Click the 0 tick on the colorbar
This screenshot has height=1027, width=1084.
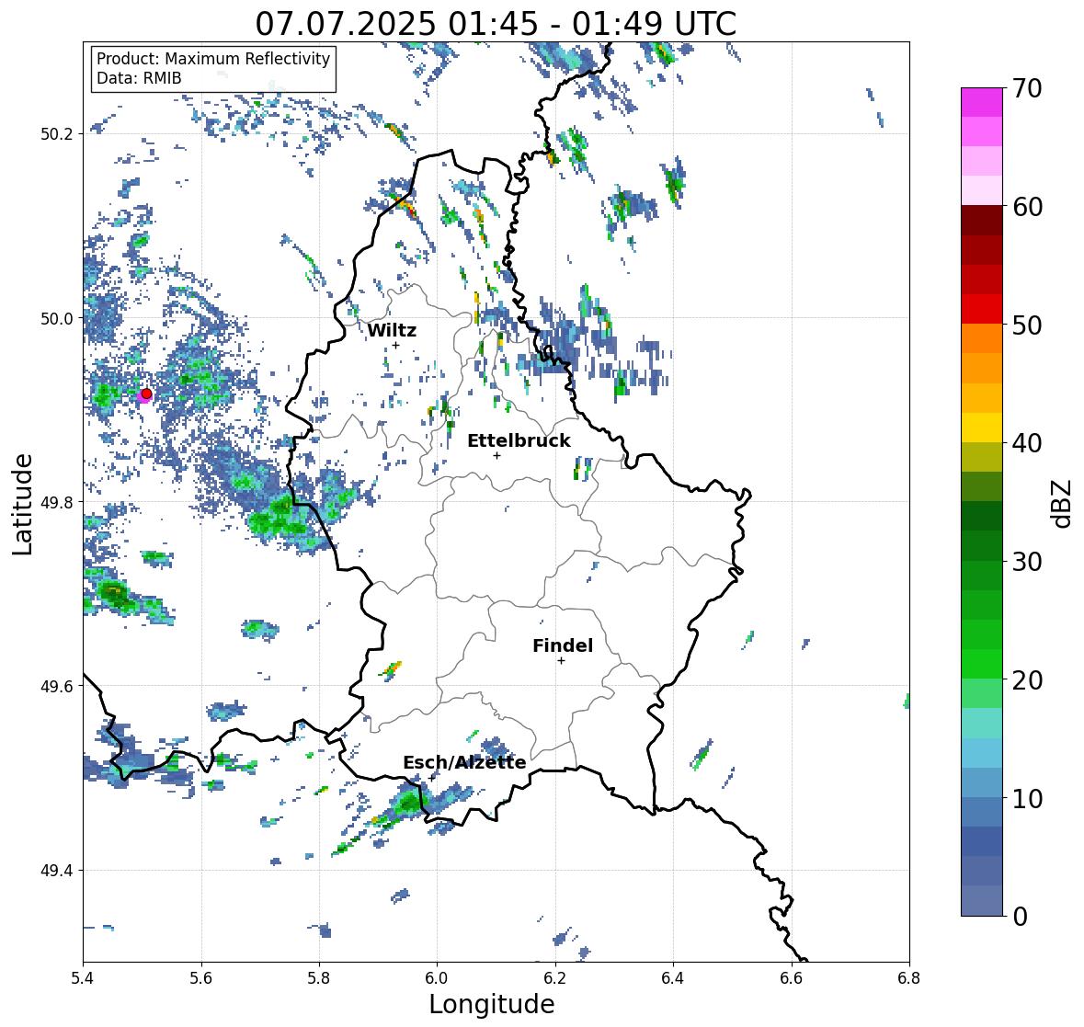[x=1020, y=917]
